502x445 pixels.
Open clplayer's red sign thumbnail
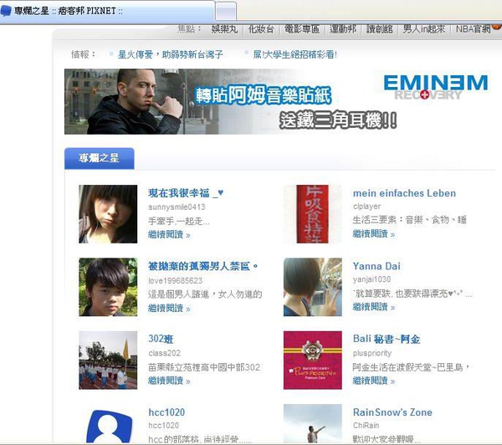[x=312, y=214]
